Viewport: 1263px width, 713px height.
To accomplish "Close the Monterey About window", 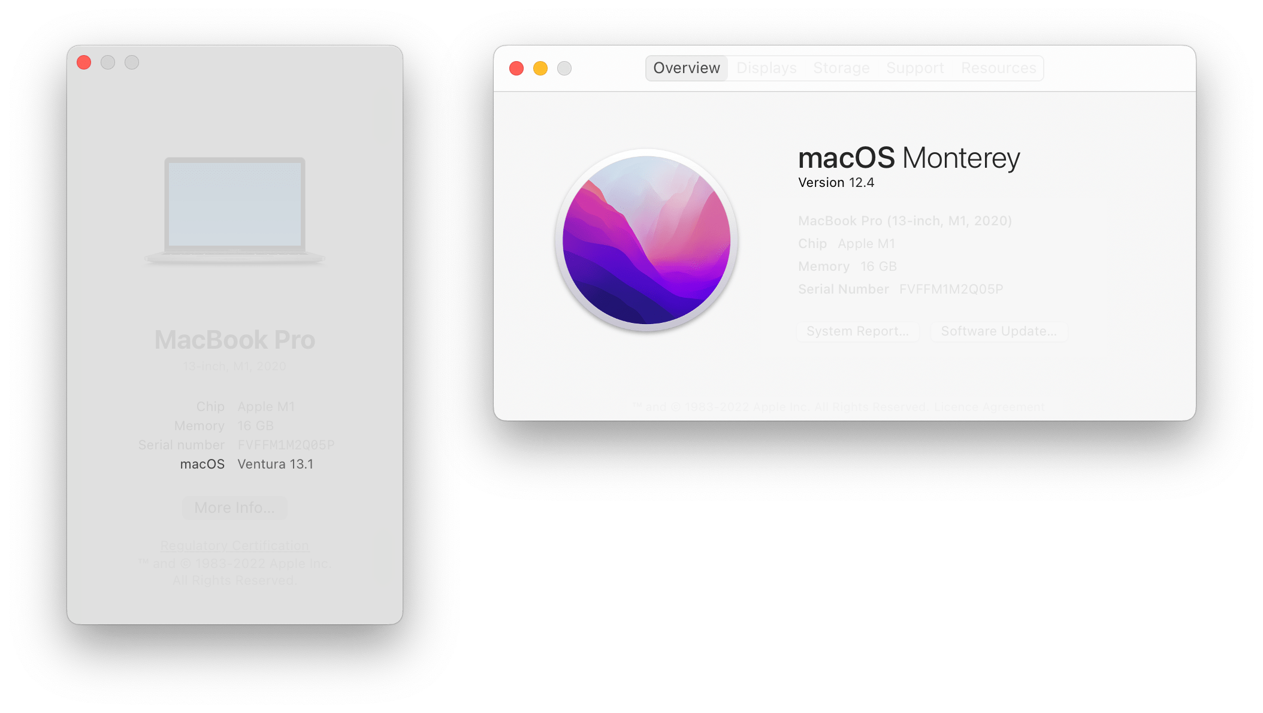I will click(x=516, y=68).
